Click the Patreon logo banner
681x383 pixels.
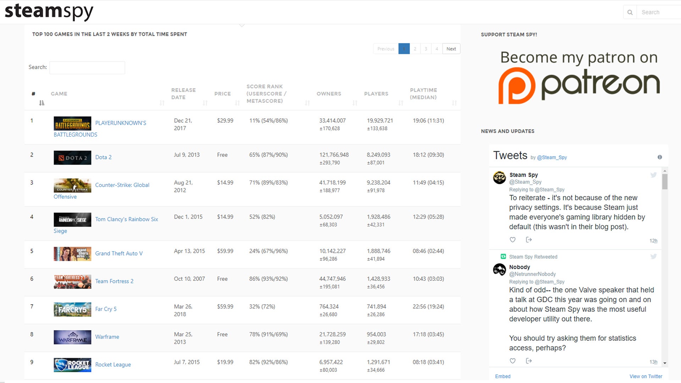pos(579,77)
